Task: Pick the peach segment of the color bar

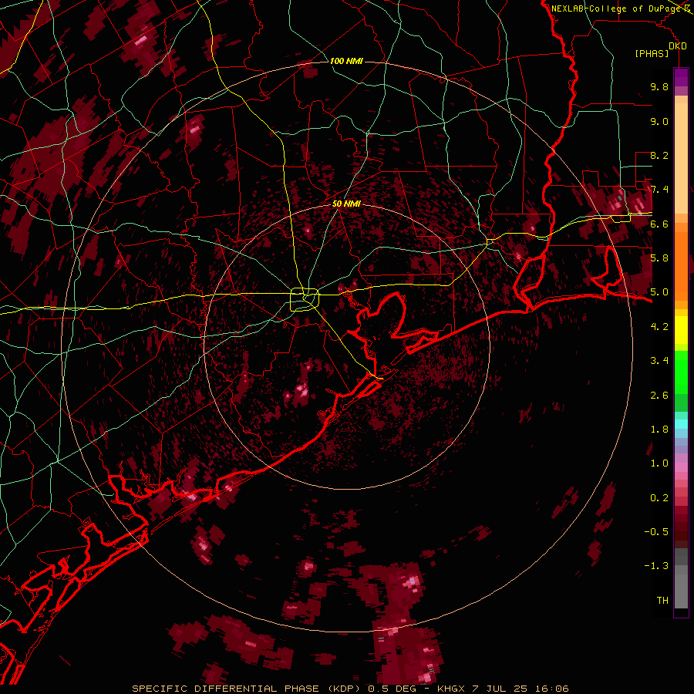Action: pyautogui.click(x=681, y=160)
